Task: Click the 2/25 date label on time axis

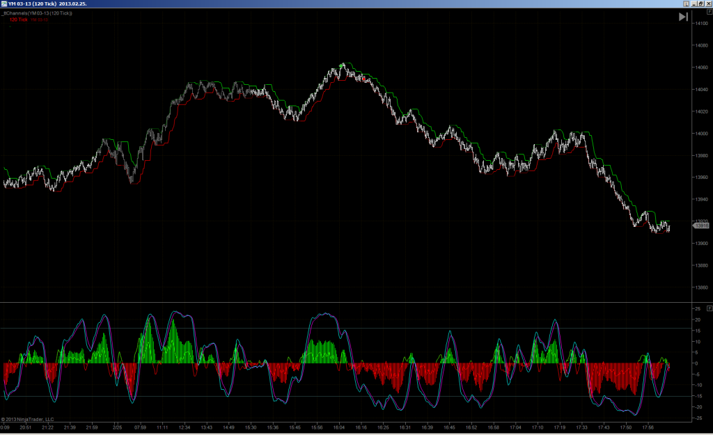Action: click(x=117, y=428)
